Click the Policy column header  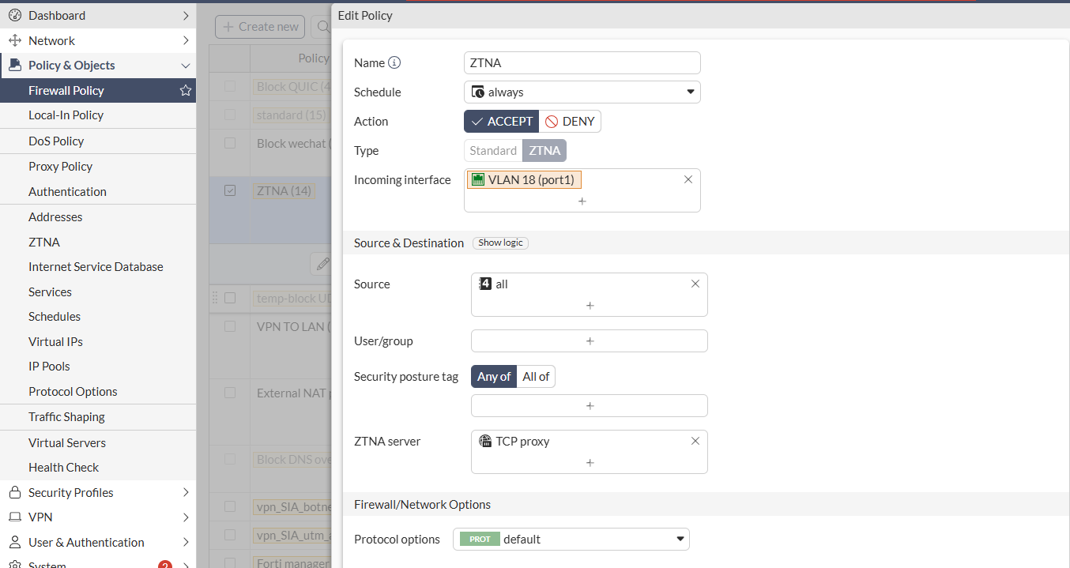coord(313,58)
